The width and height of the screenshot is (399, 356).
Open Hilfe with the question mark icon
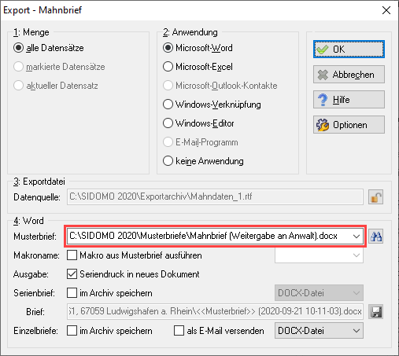[x=349, y=100]
